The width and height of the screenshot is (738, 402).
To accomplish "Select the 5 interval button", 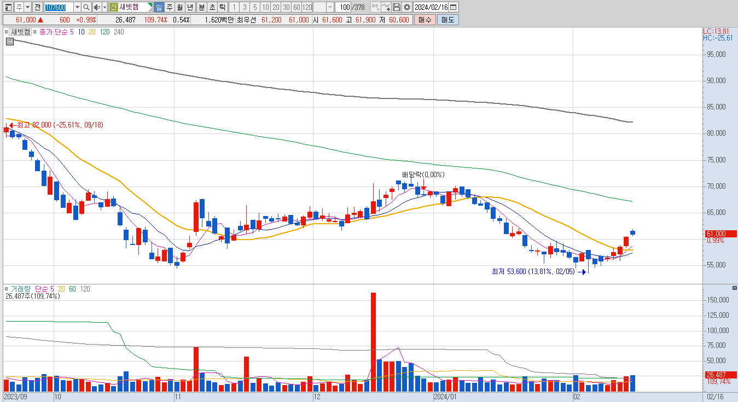I will click(x=255, y=7).
